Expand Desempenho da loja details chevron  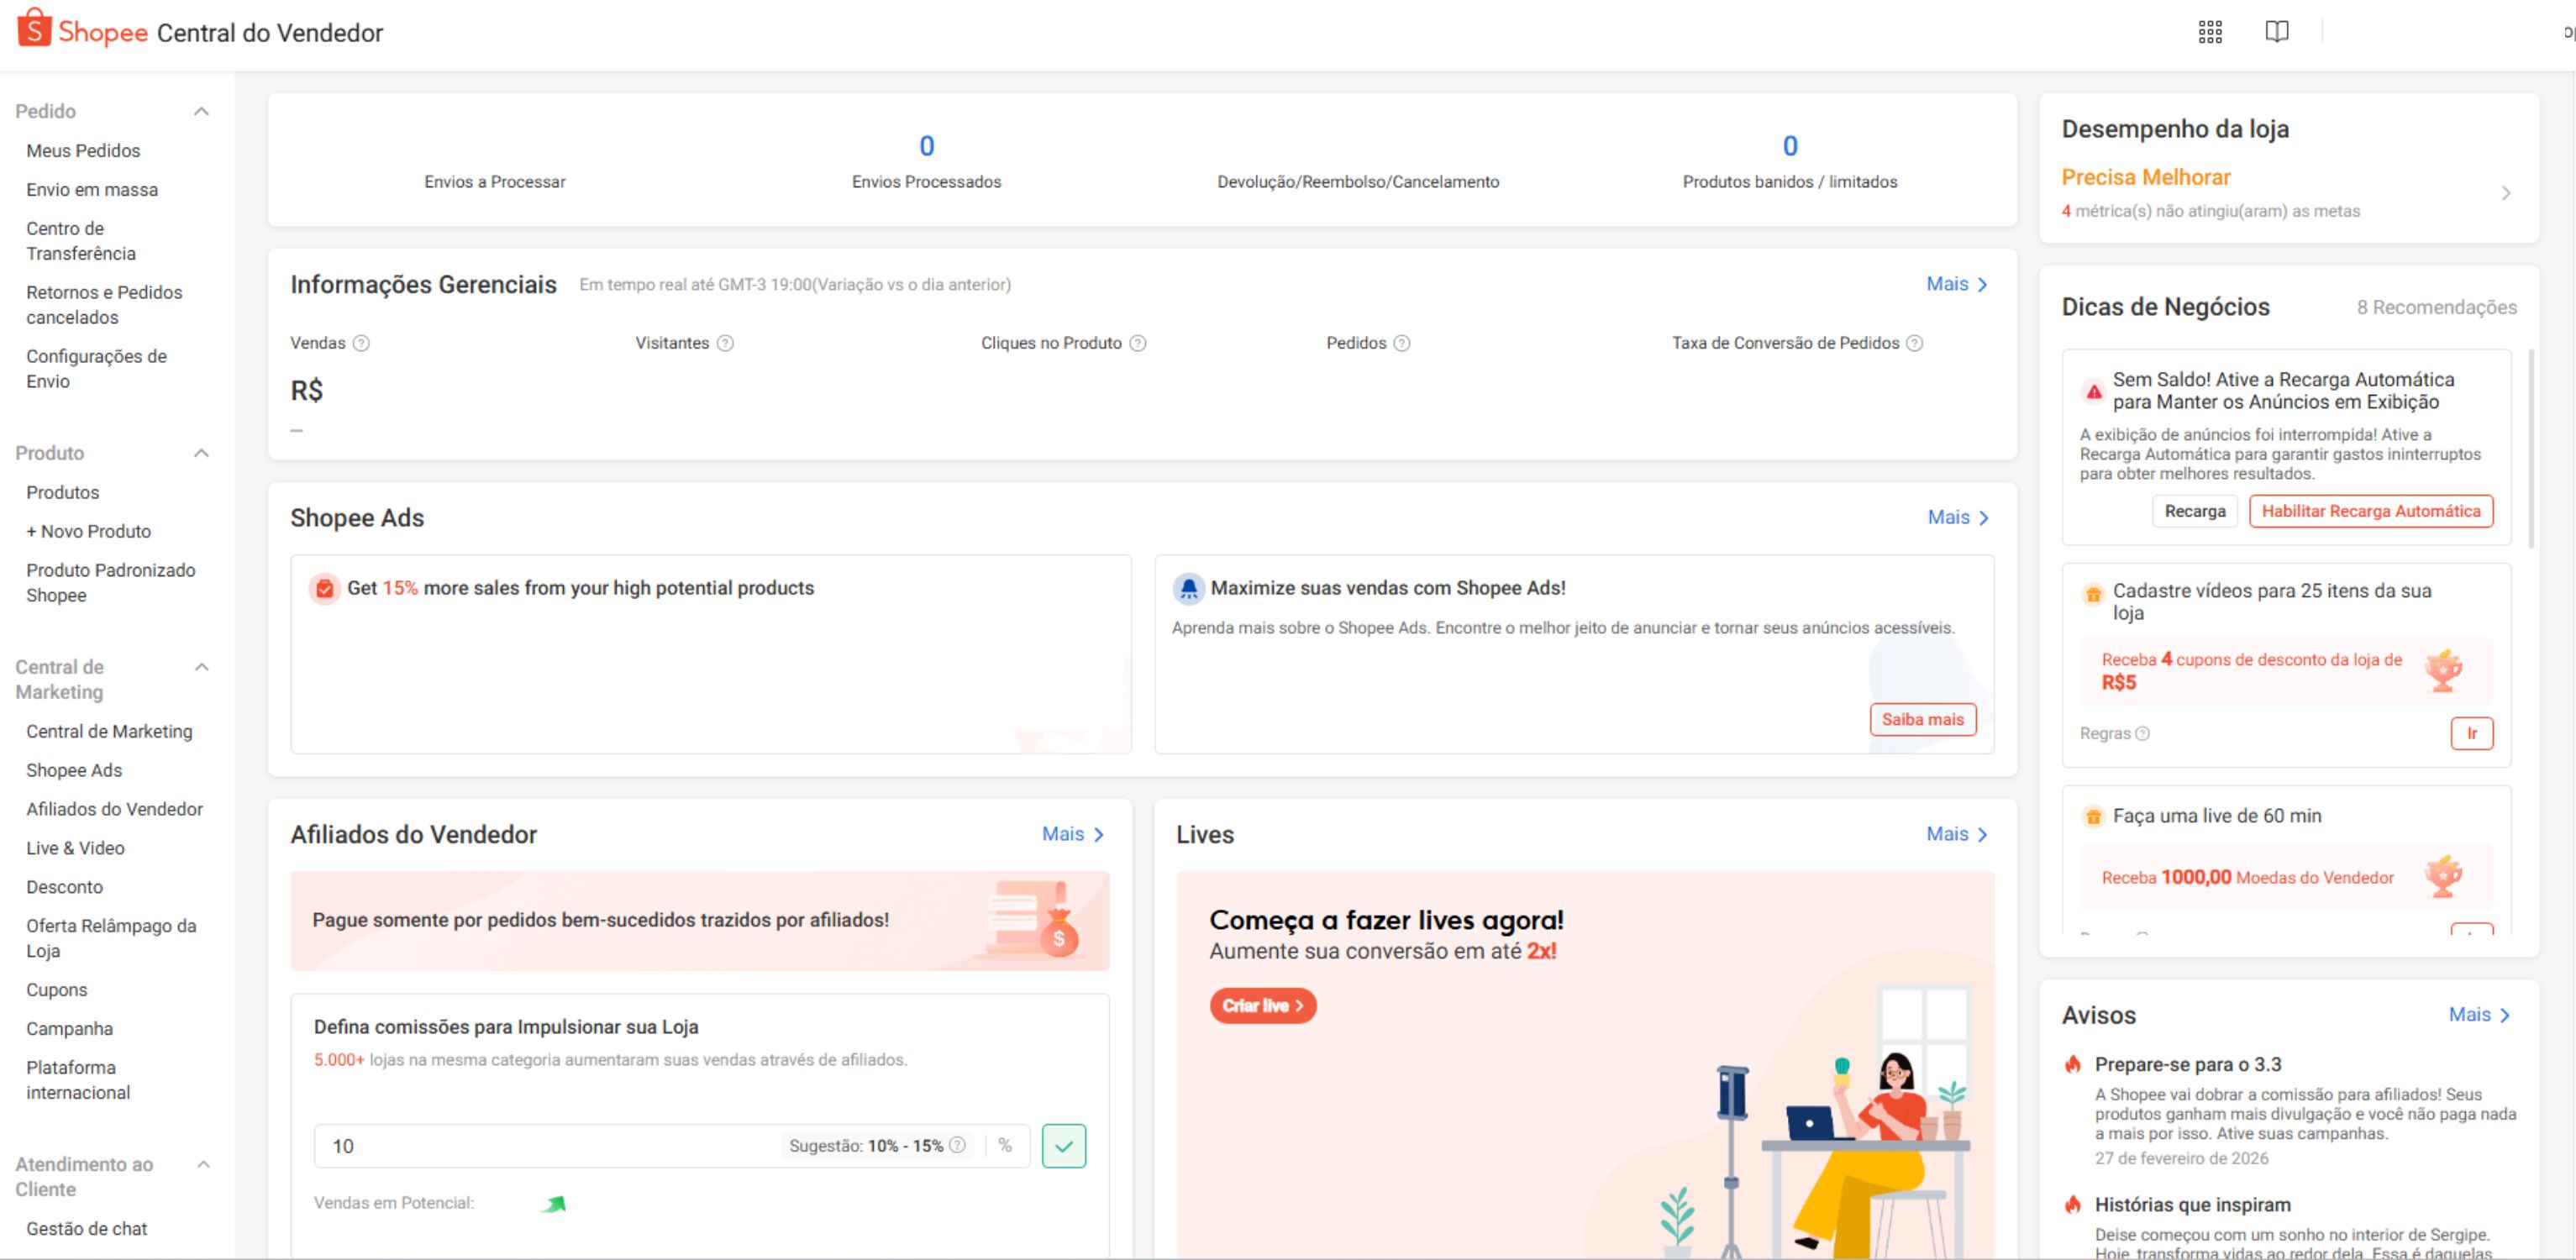pyautogui.click(x=2507, y=193)
